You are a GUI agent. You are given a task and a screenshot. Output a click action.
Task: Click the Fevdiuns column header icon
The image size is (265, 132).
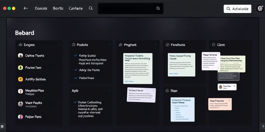(168, 45)
